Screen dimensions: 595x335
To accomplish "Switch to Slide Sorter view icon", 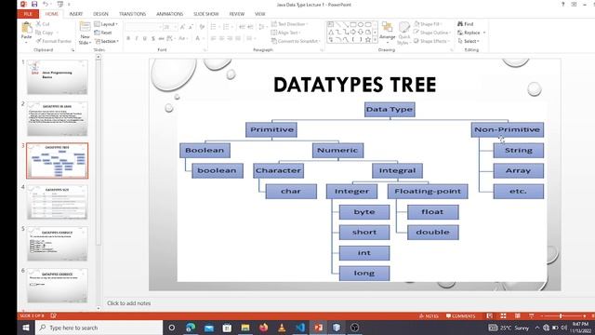I will click(503, 316).
